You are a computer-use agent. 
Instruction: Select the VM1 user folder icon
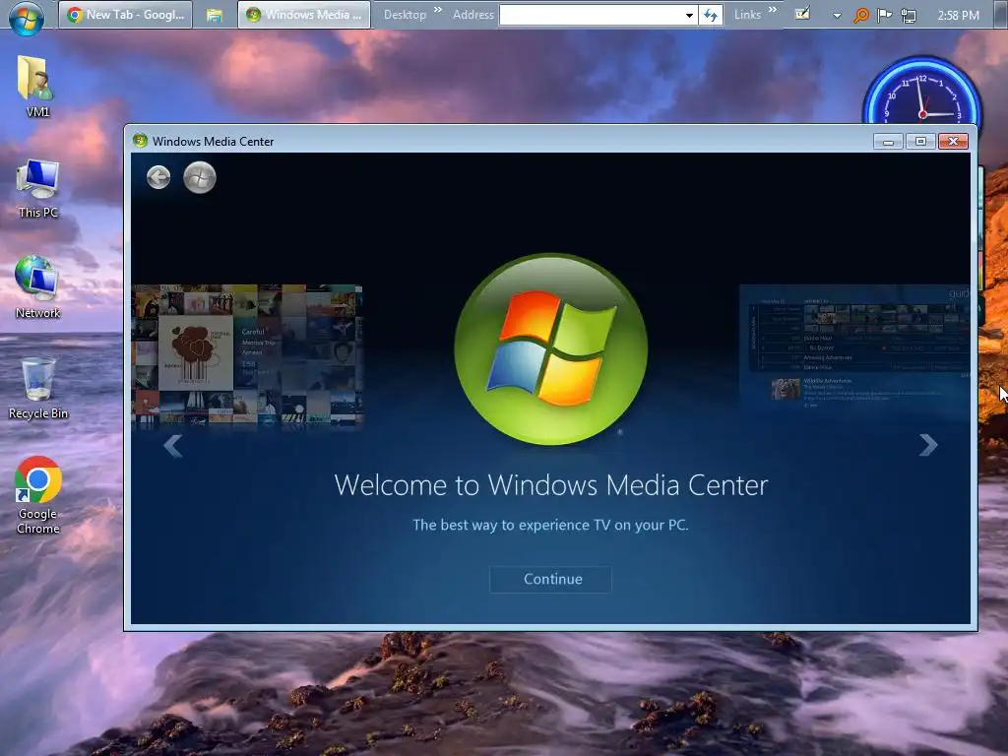pos(37,87)
